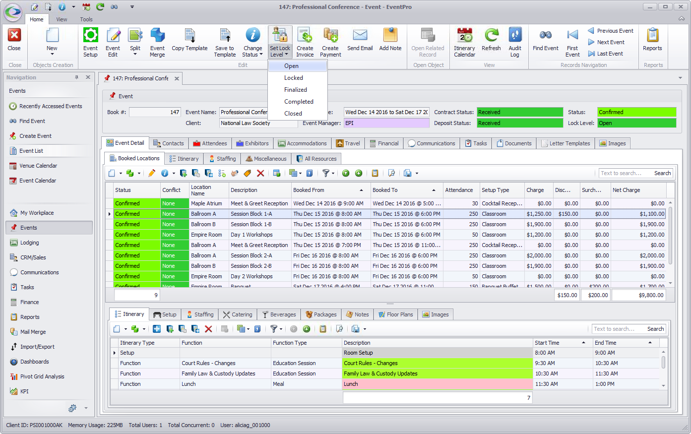691x434 pixels.
Task: Open Dashboards in navigation
Action: click(30, 362)
